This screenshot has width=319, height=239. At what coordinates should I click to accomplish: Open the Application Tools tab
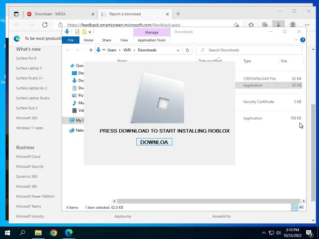(x=152, y=40)
